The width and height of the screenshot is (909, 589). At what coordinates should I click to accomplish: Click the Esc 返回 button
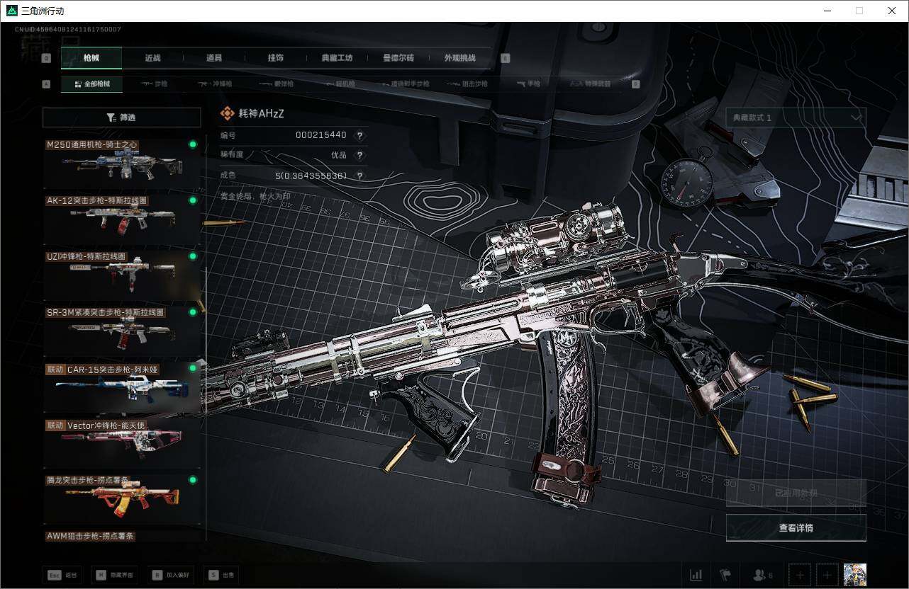(x=62, y=575)
